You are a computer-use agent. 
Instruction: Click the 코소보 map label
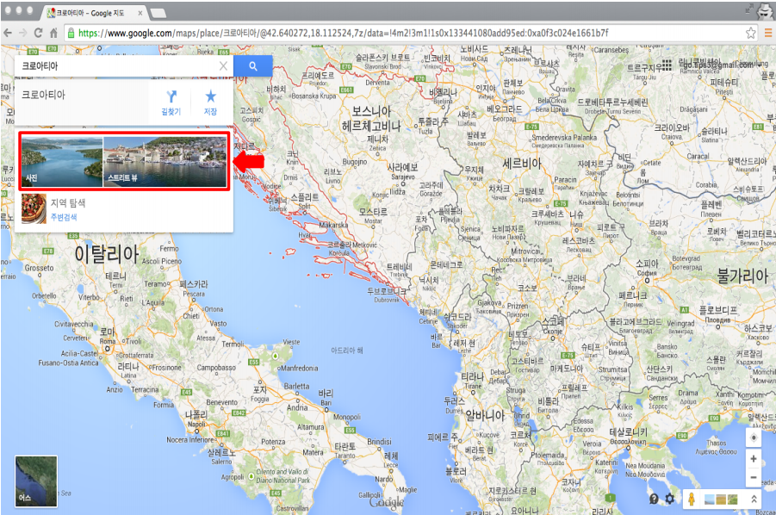pos(527,288)
